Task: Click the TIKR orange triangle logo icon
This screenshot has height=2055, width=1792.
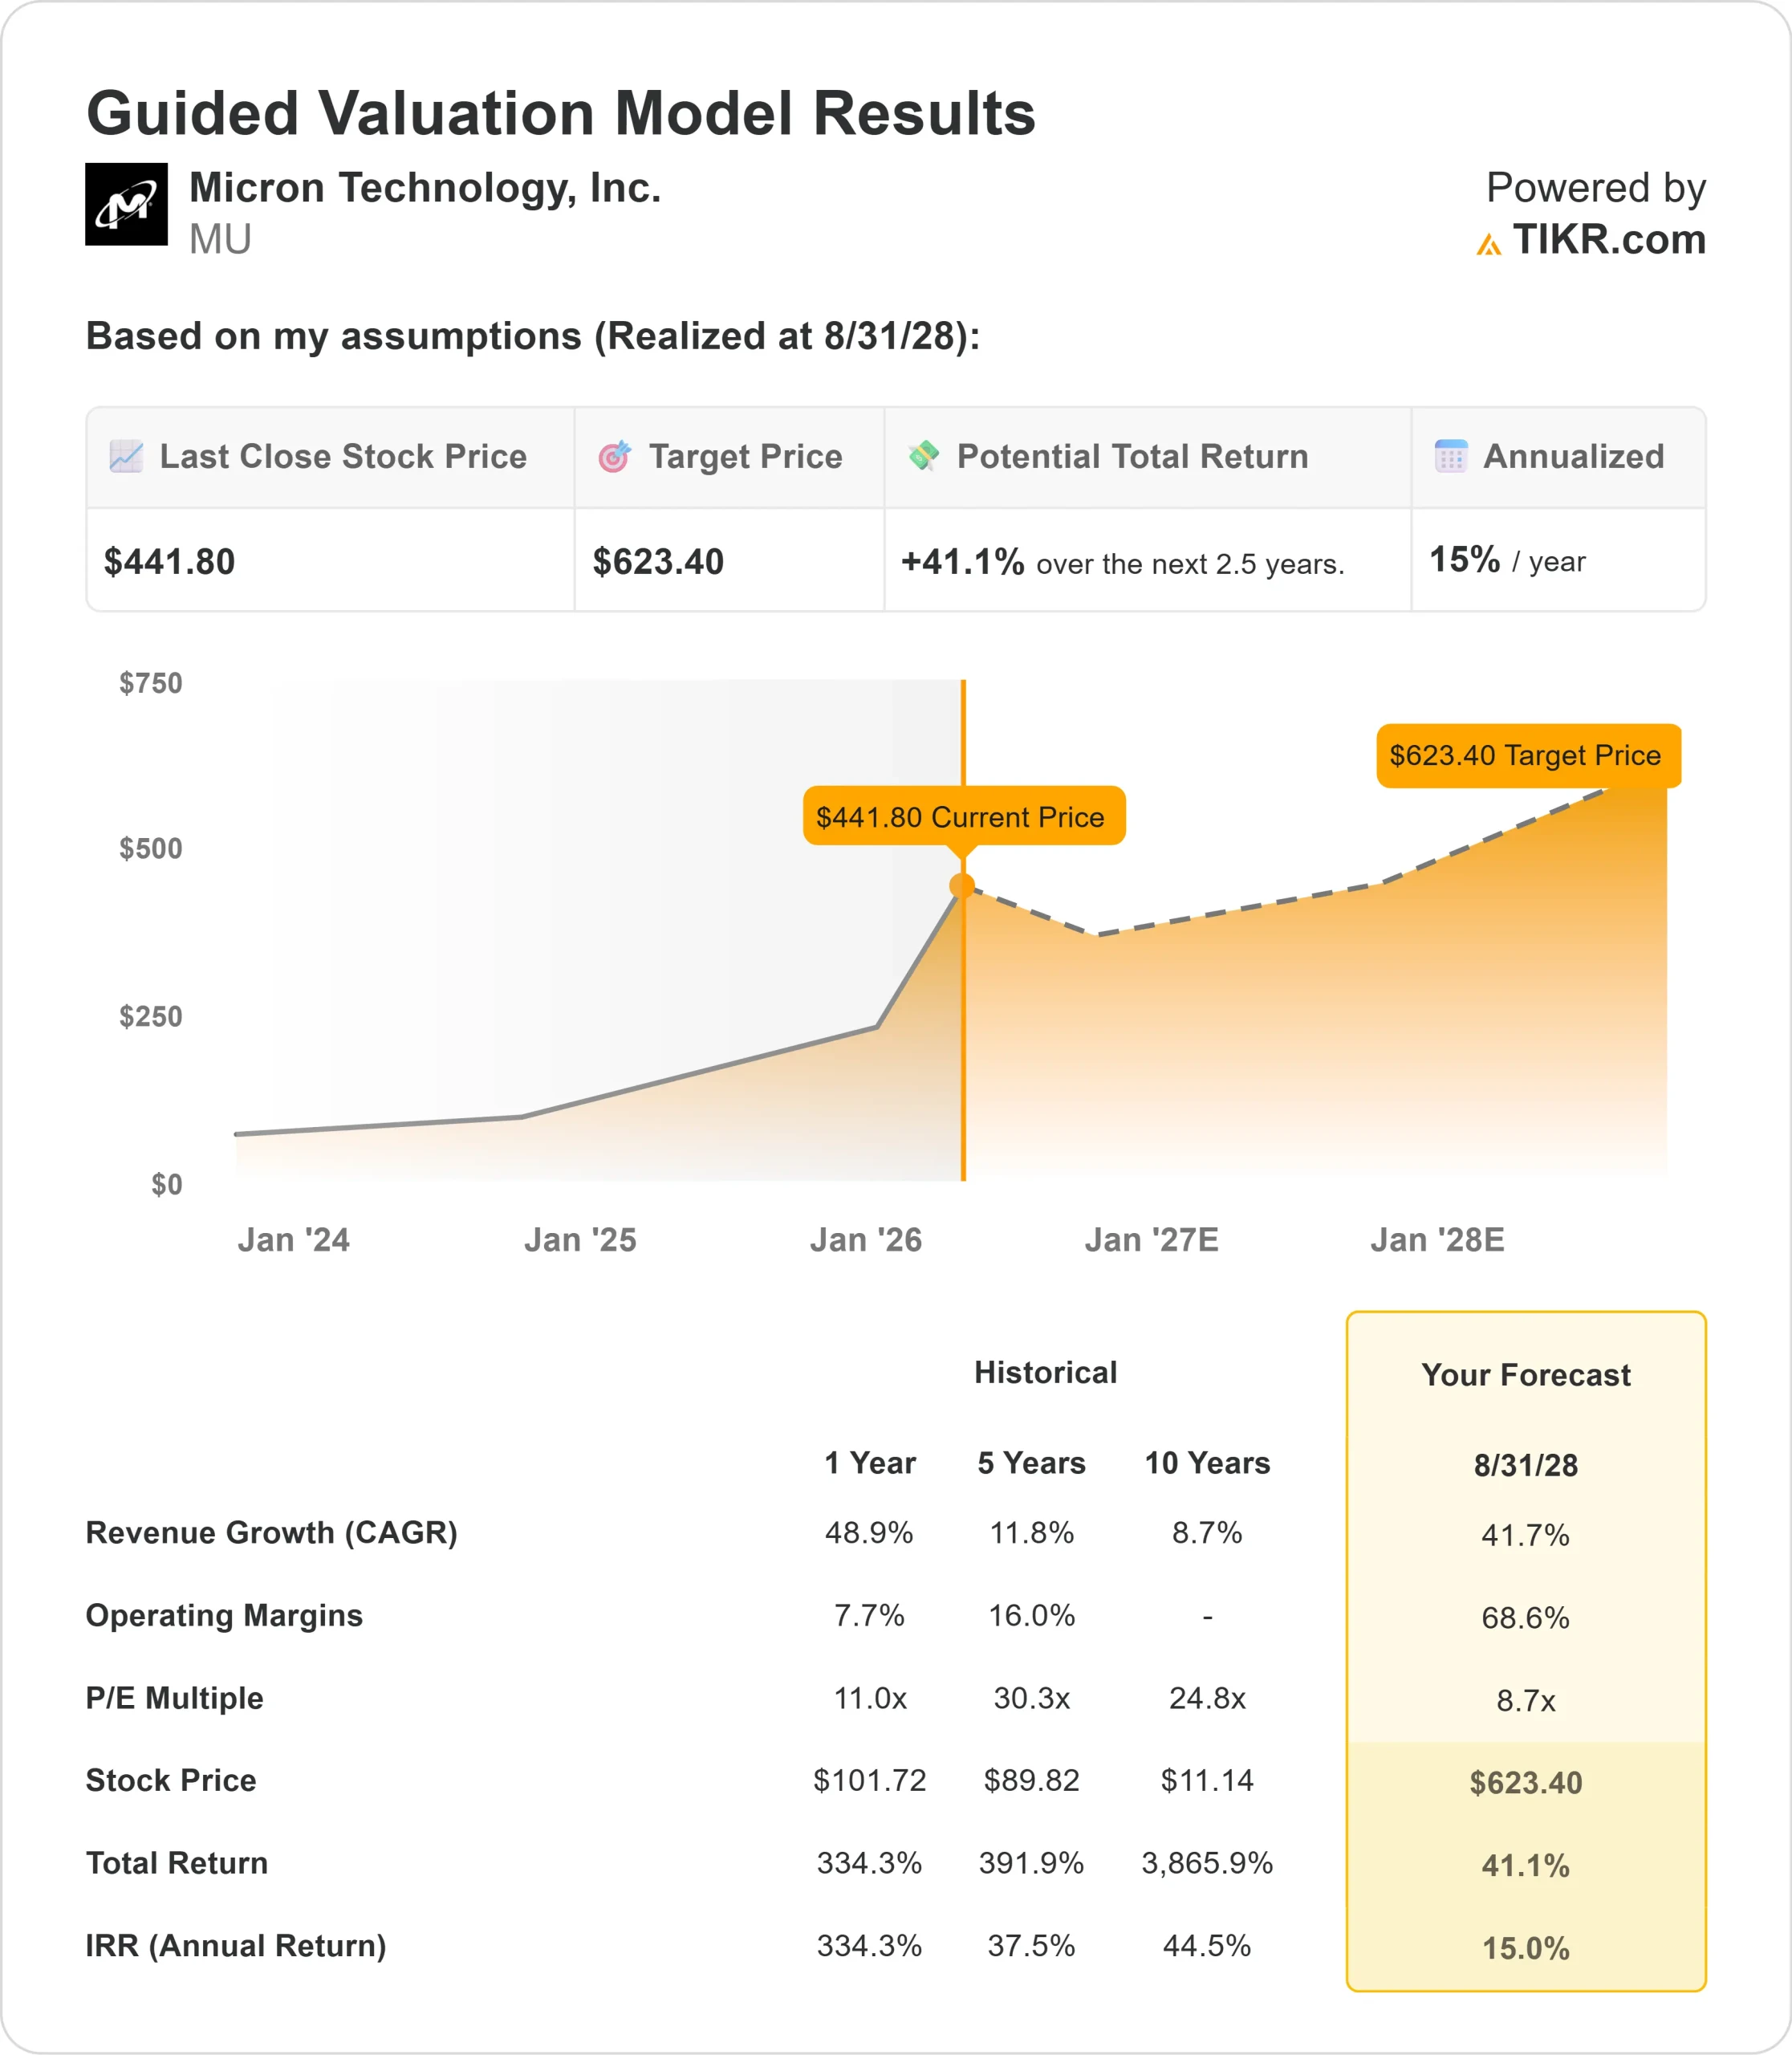Action: tap(1488, 243)
